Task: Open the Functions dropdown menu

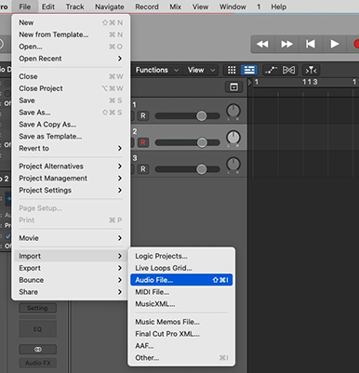Action: pyautogui.click(x=156, y=70)
